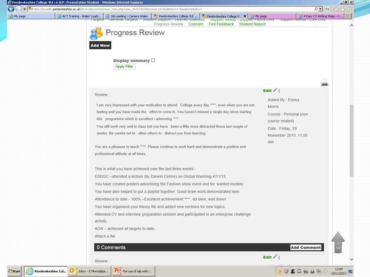
Task: Click the shield security tray icon
Action: tap(286, 271)
